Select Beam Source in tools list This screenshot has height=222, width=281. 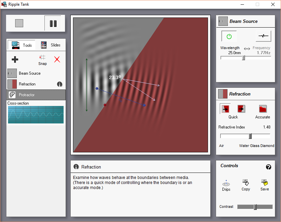(x=36, y=73)
